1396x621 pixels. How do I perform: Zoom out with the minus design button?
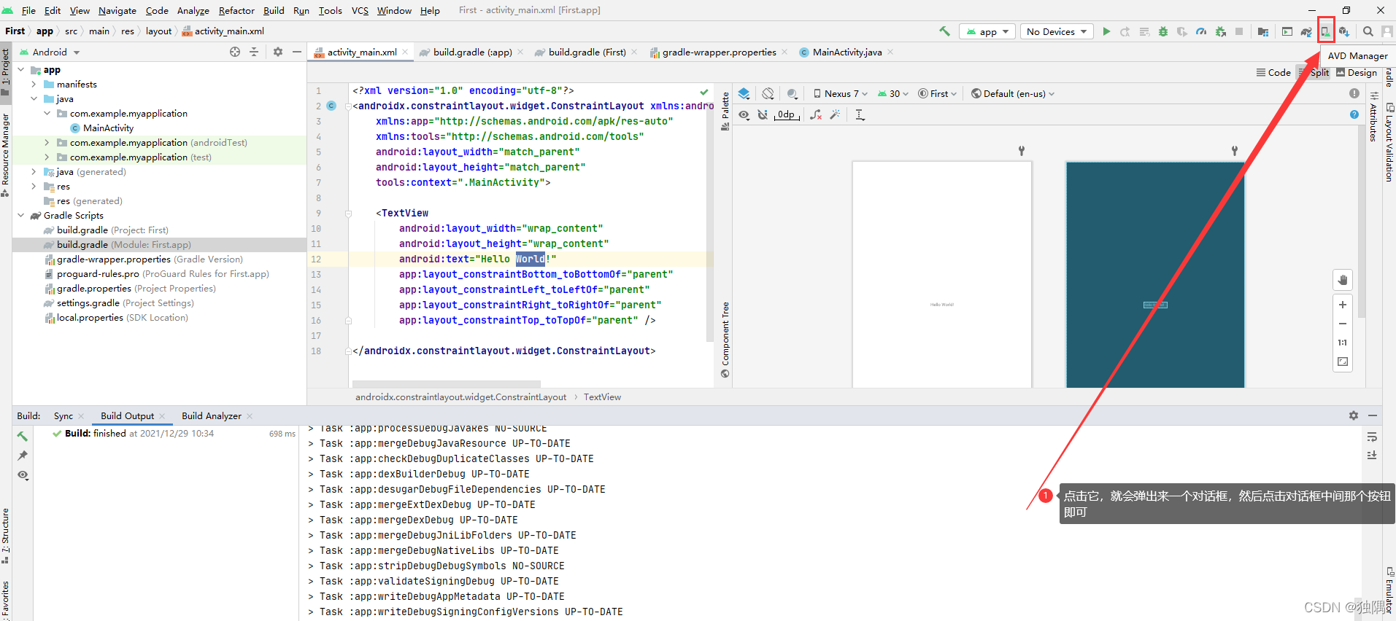click(1343, 324)
